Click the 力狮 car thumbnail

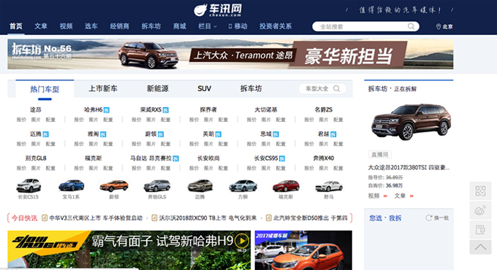tap(243, 186)
